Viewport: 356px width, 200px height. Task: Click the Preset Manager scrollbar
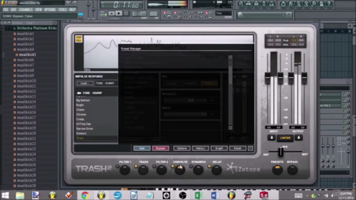point(230,93)
